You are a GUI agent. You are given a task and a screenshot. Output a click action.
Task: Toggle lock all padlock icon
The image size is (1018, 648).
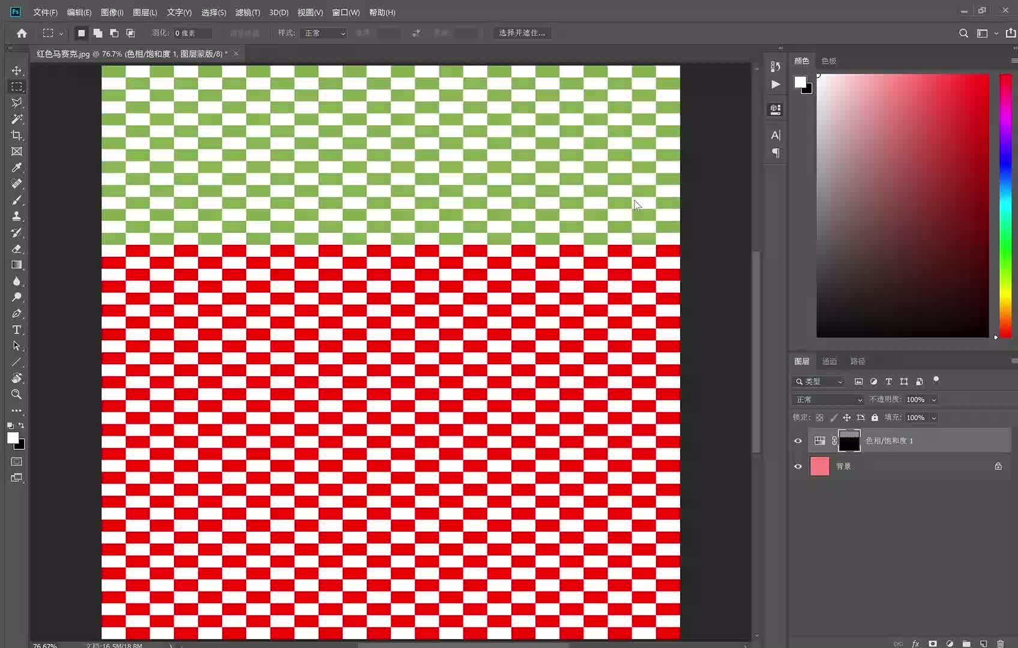(x=875, y=418)
